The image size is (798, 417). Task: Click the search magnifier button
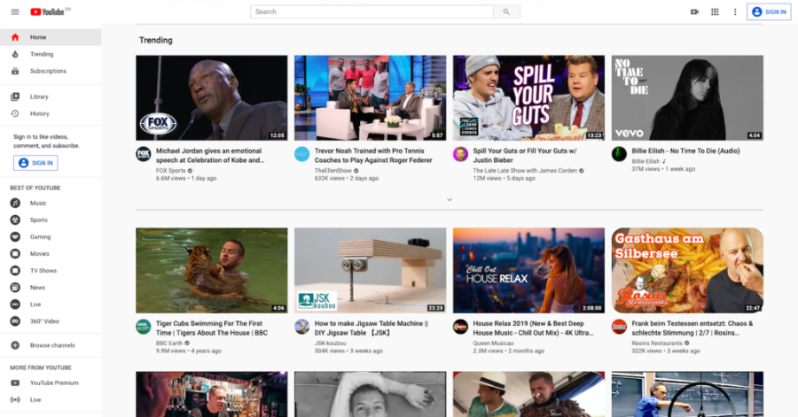click(x=506, y=12)
